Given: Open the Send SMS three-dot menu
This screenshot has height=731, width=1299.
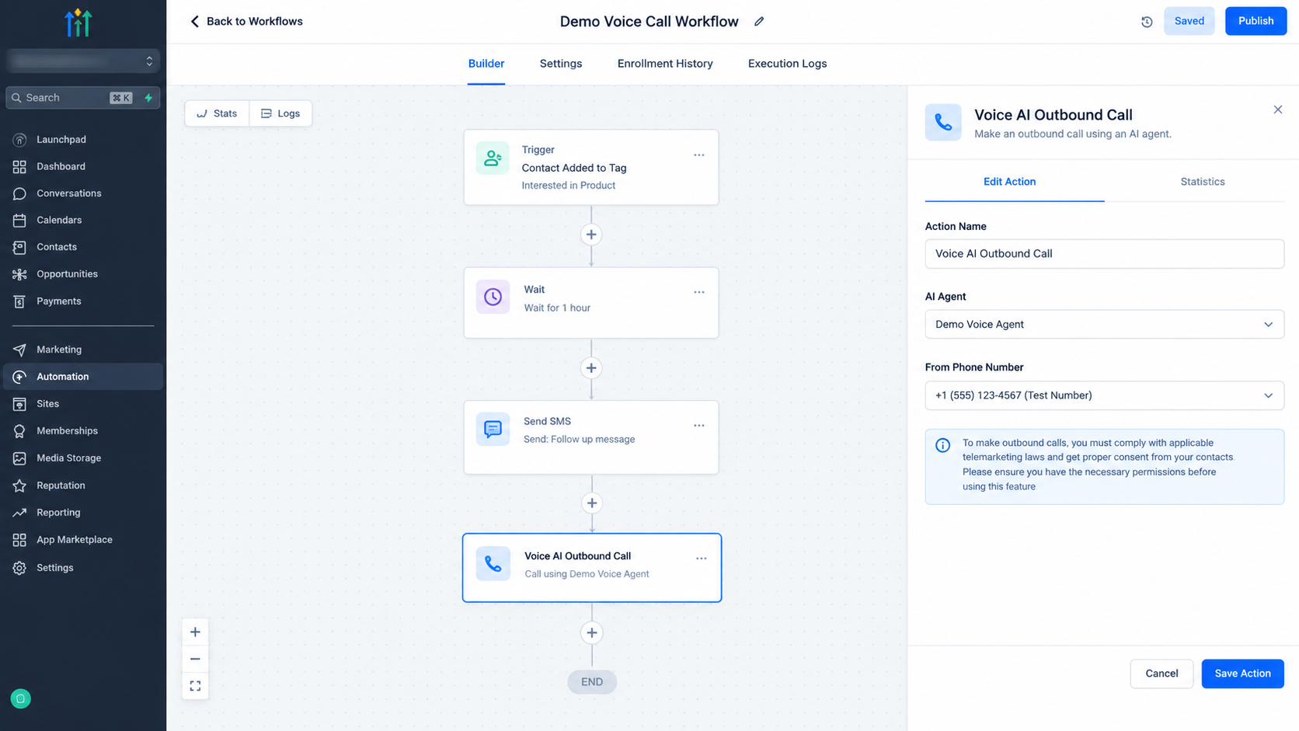Looking at the screenshot, I should tap(699, 426).
